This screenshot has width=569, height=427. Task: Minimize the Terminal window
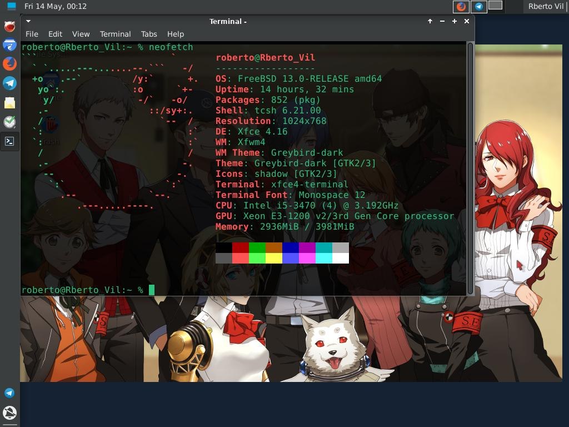[x=442, y=22]
